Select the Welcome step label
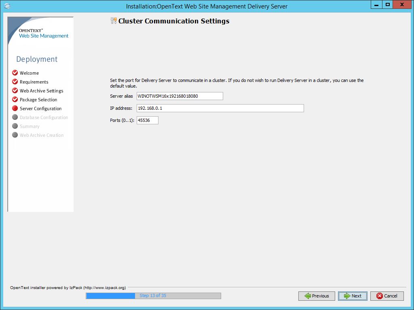 tap(29, 73)
